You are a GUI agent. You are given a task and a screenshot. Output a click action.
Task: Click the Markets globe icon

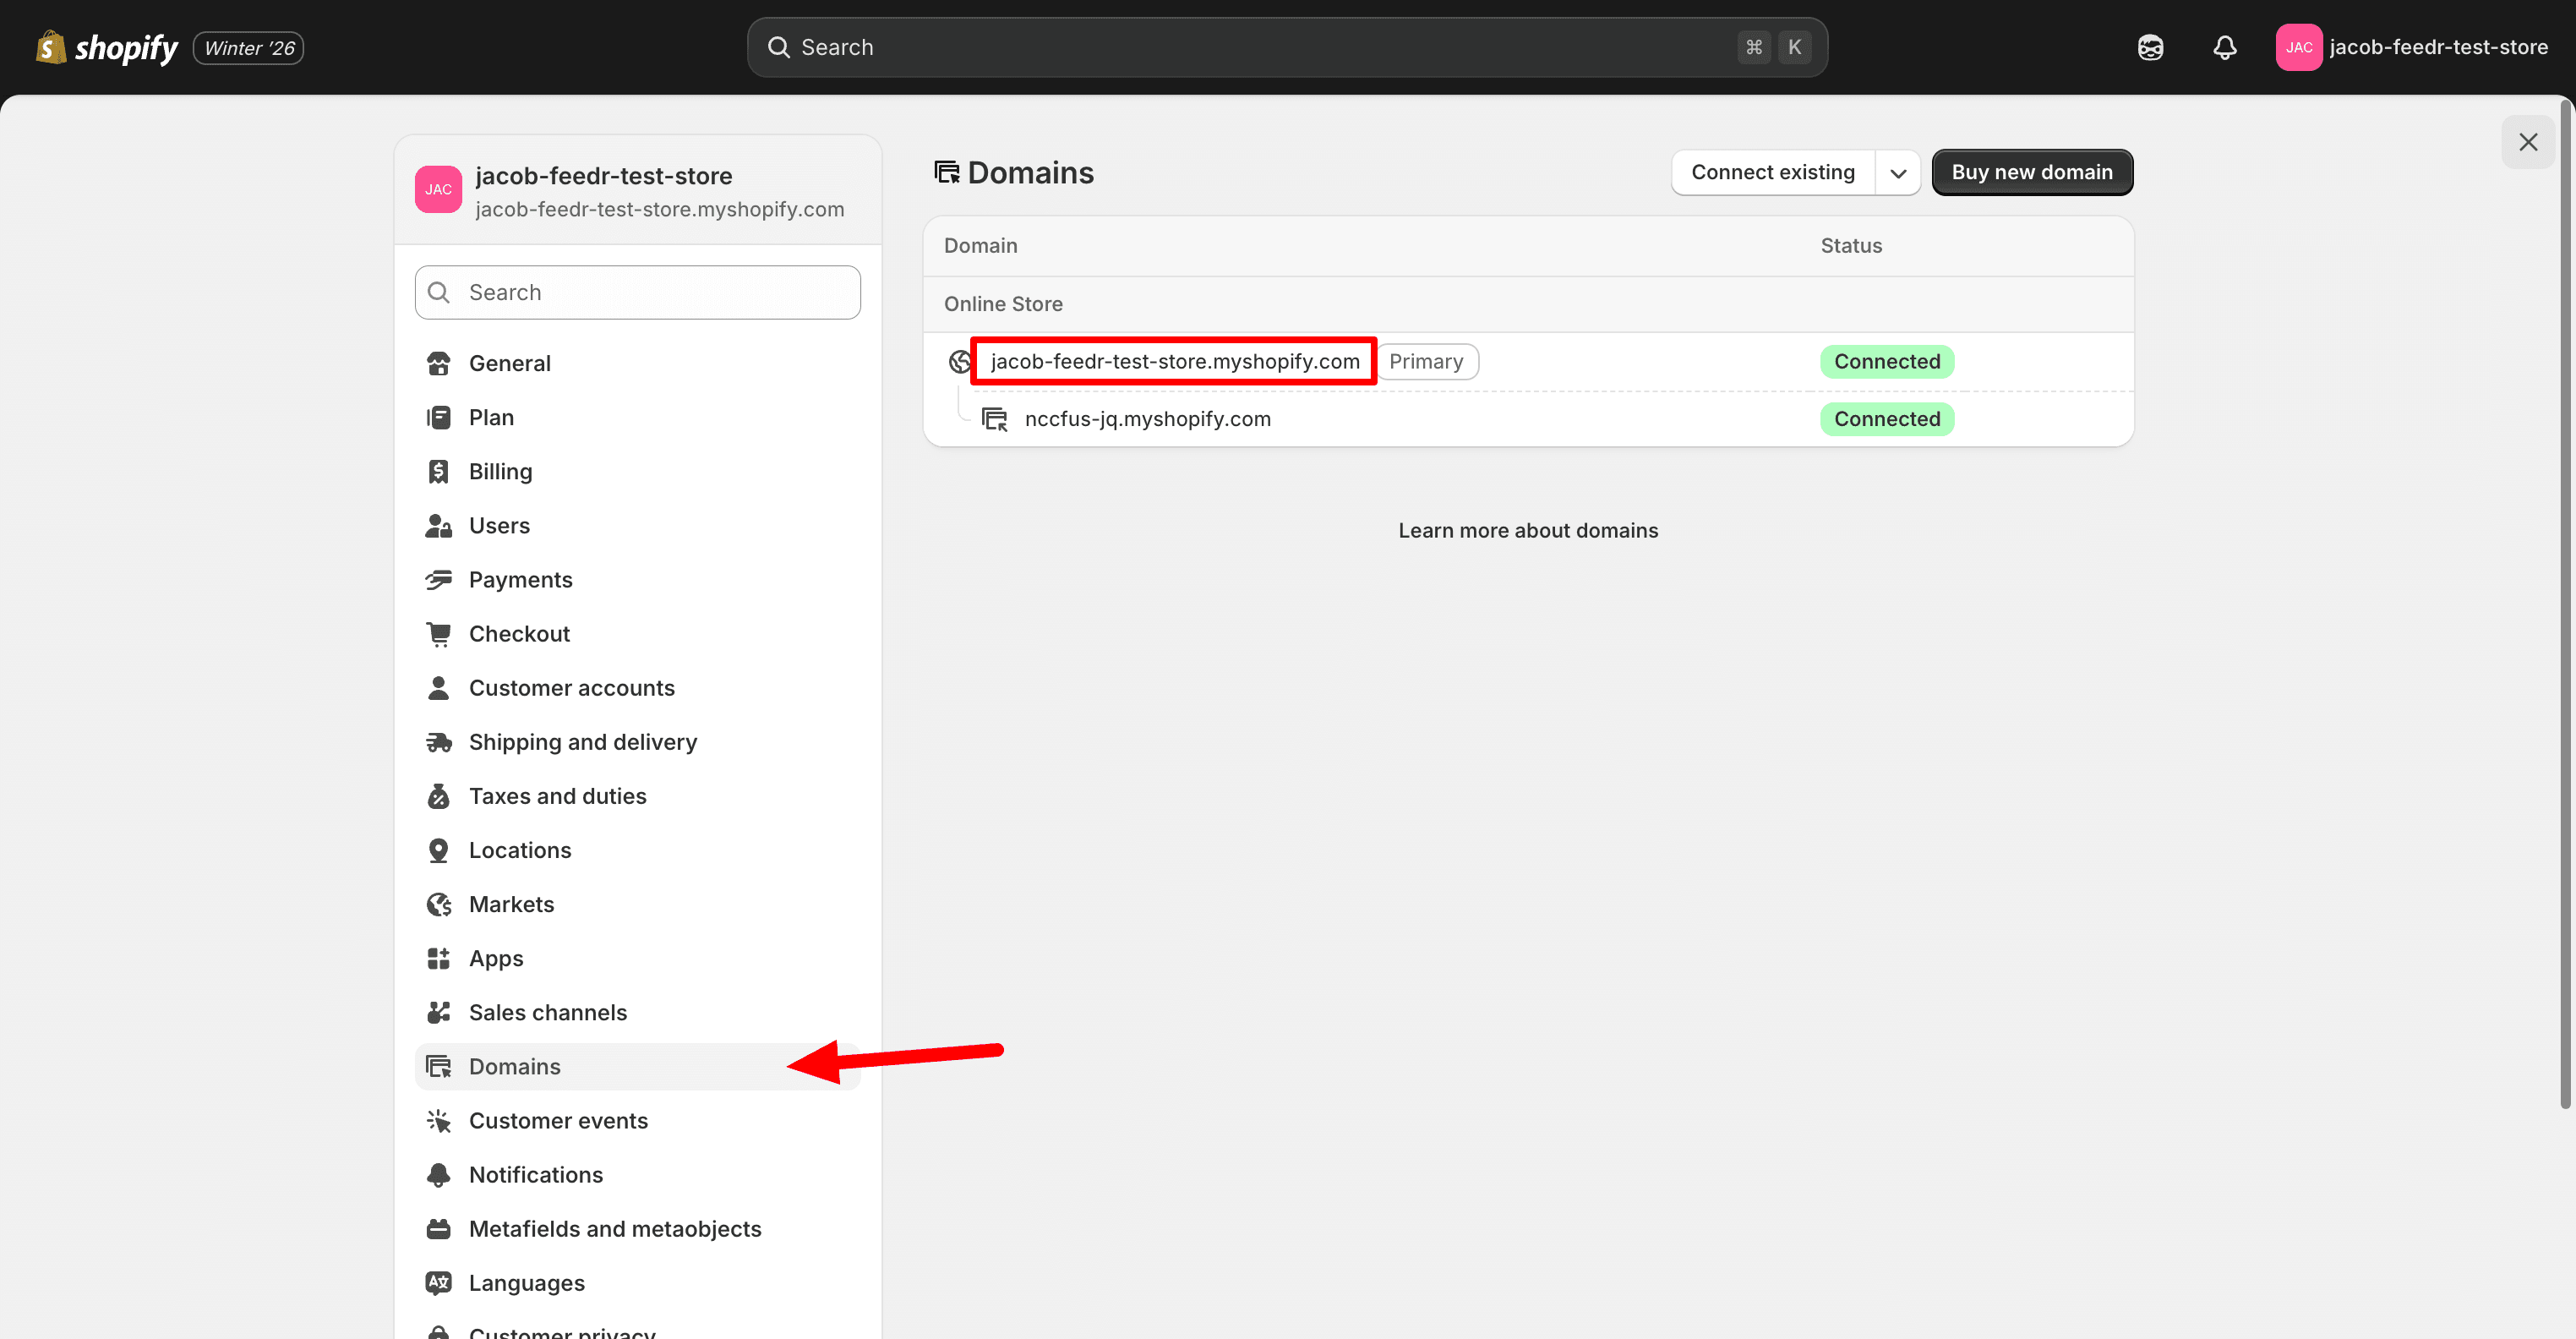click(438, 904)
